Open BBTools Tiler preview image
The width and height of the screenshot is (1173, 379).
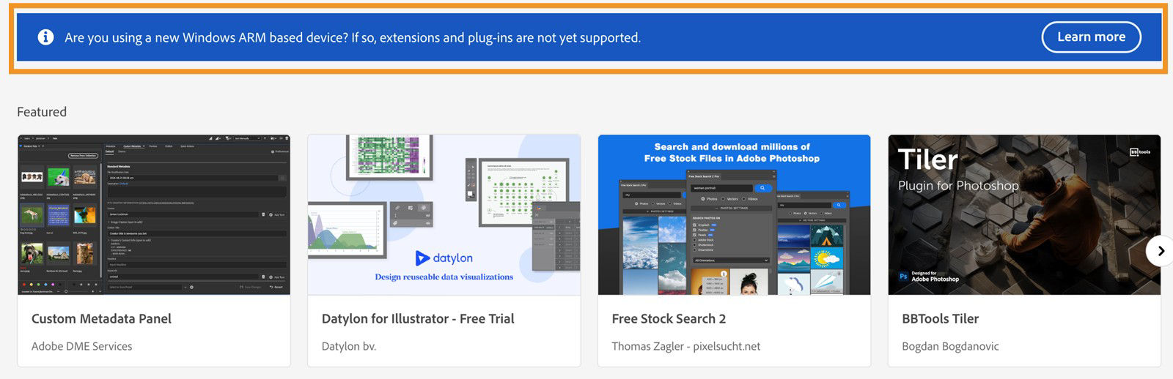1024,215
